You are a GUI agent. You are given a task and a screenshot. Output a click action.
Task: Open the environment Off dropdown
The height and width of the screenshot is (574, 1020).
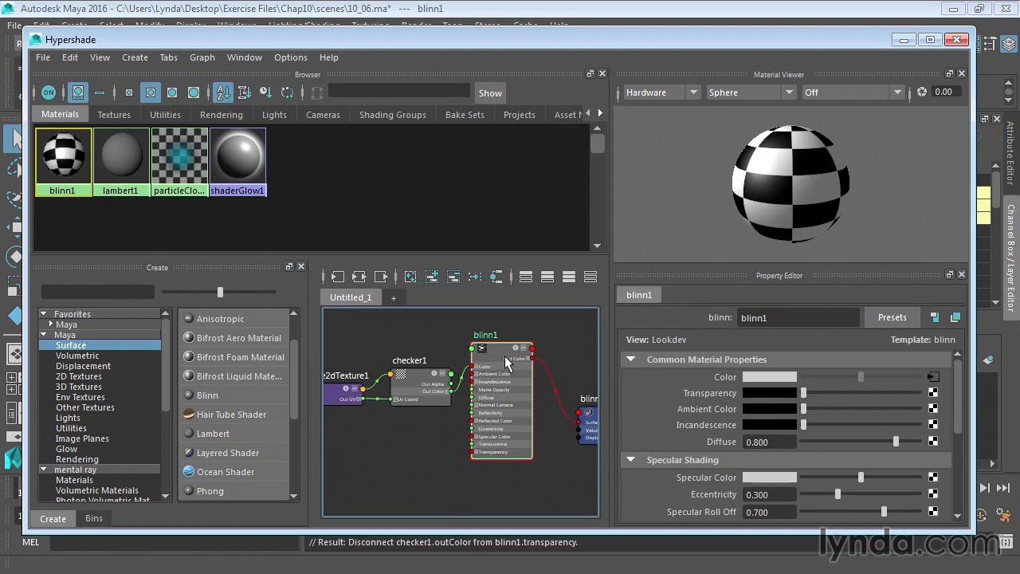[x=853, y=92]
